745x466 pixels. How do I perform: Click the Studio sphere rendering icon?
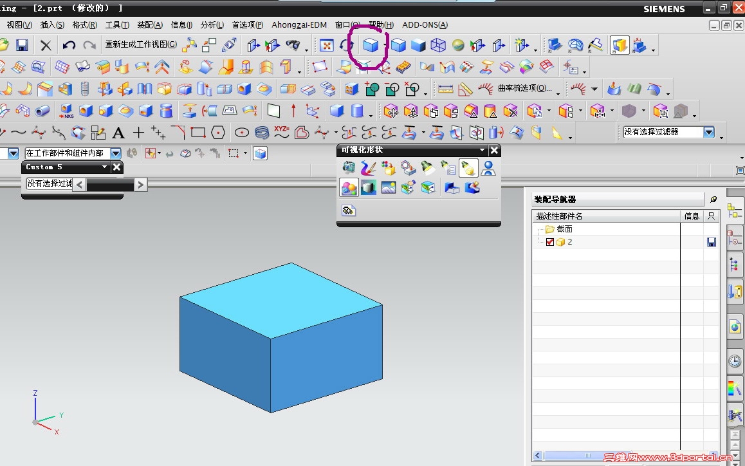coord(458,45)
